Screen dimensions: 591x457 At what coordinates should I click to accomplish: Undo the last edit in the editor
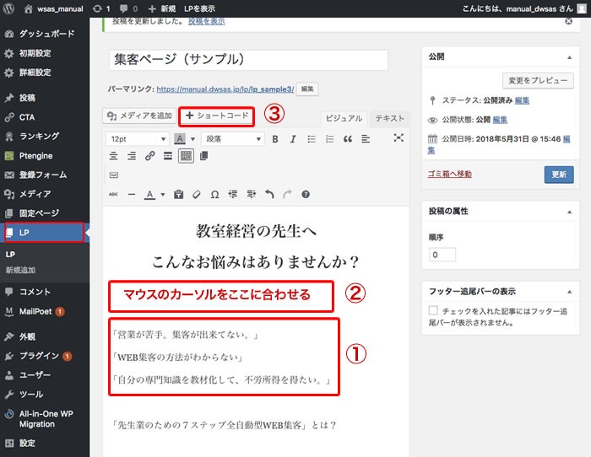[x=269, y=194]
